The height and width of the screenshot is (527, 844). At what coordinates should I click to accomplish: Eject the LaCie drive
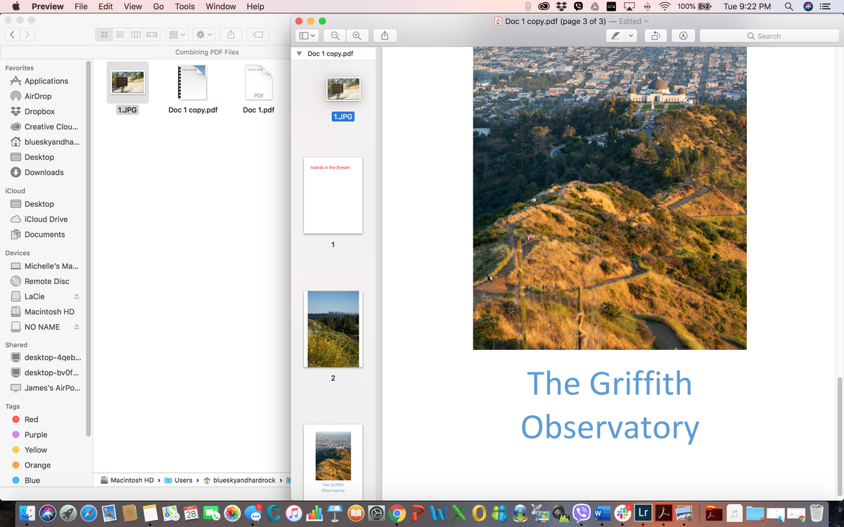click(77, 297)
